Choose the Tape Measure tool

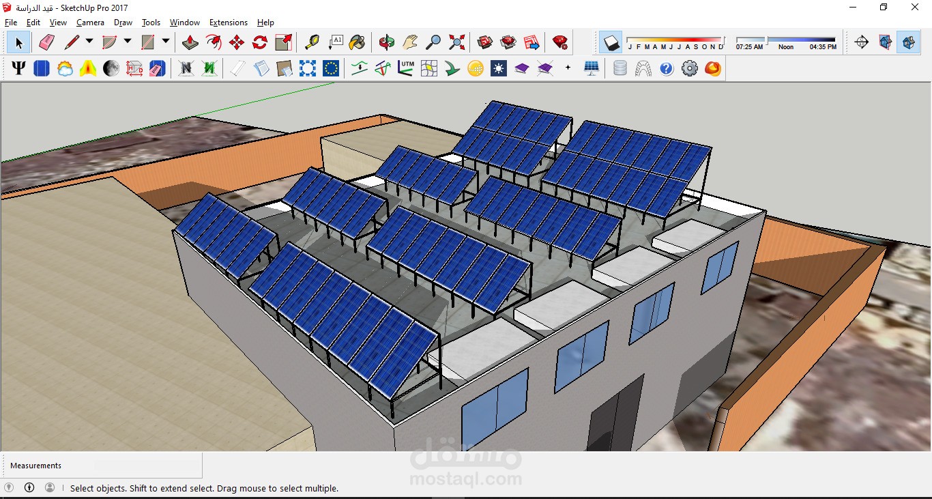(312, 42)
